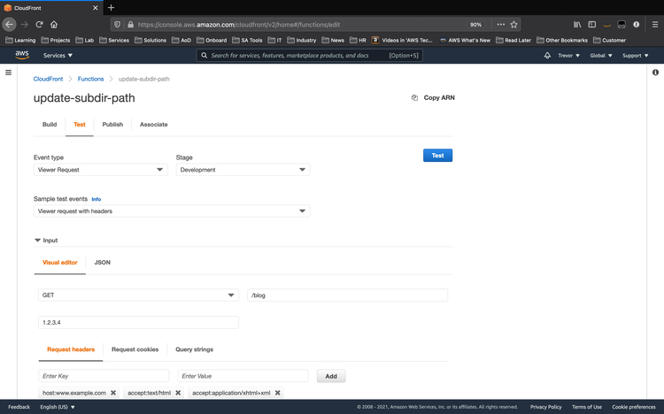Click the padlock site security icon
Image resolution: width=664 pixels, height=414 pixels.
[x=130, y=25]
